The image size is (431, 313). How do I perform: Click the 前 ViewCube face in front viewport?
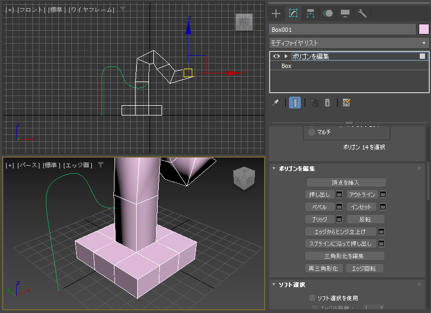click(x=244, y=22)
